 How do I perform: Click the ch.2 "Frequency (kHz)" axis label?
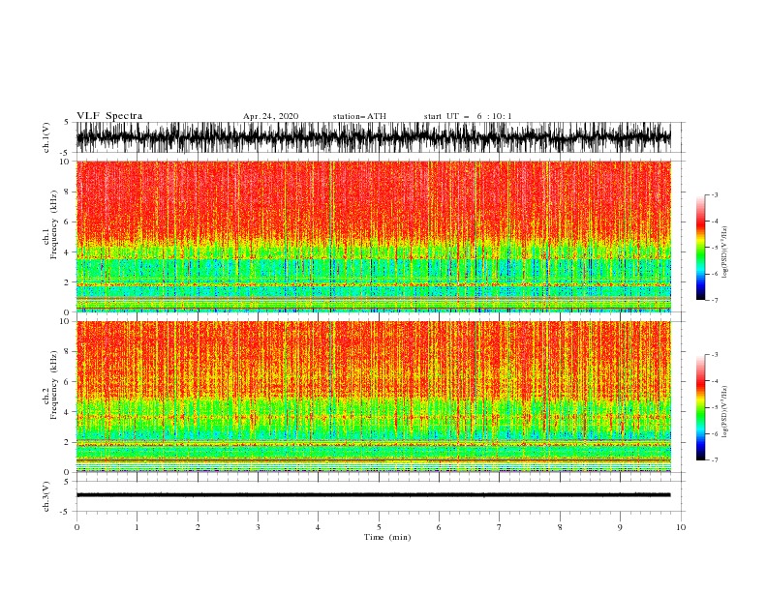(54, 385)
